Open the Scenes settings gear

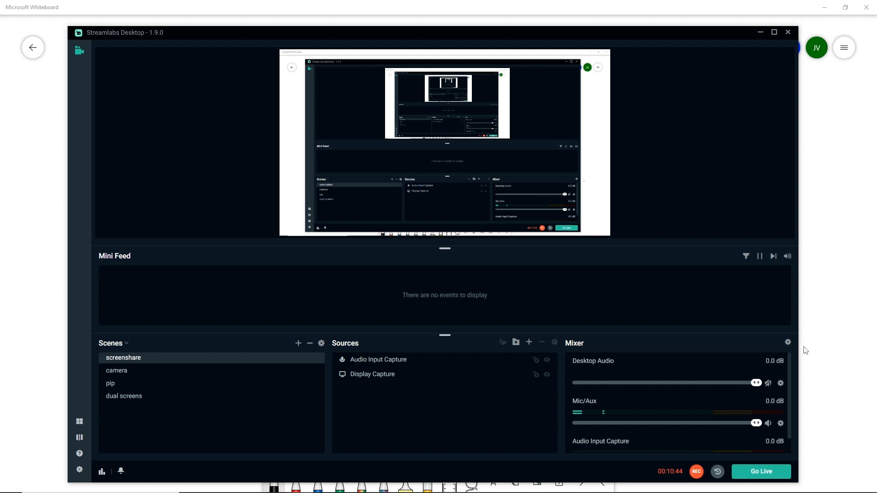coord(321,343)
